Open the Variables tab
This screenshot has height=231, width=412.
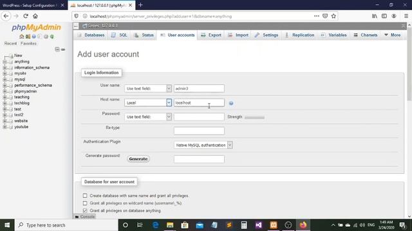click(x=334, y=35)
